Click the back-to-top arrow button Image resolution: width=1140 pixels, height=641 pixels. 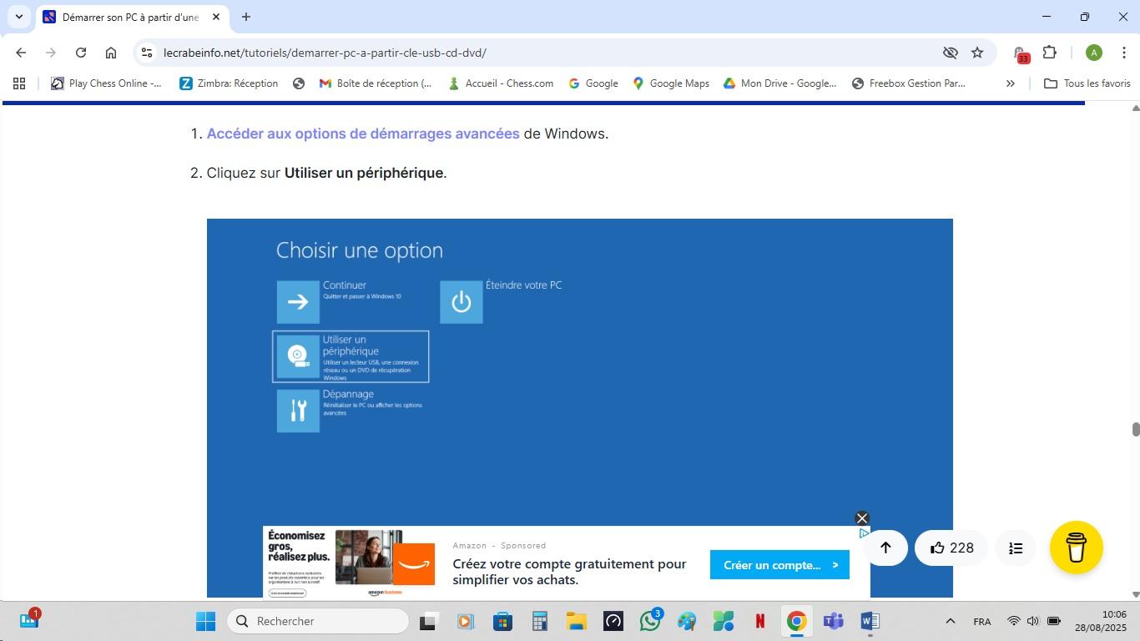885,548
